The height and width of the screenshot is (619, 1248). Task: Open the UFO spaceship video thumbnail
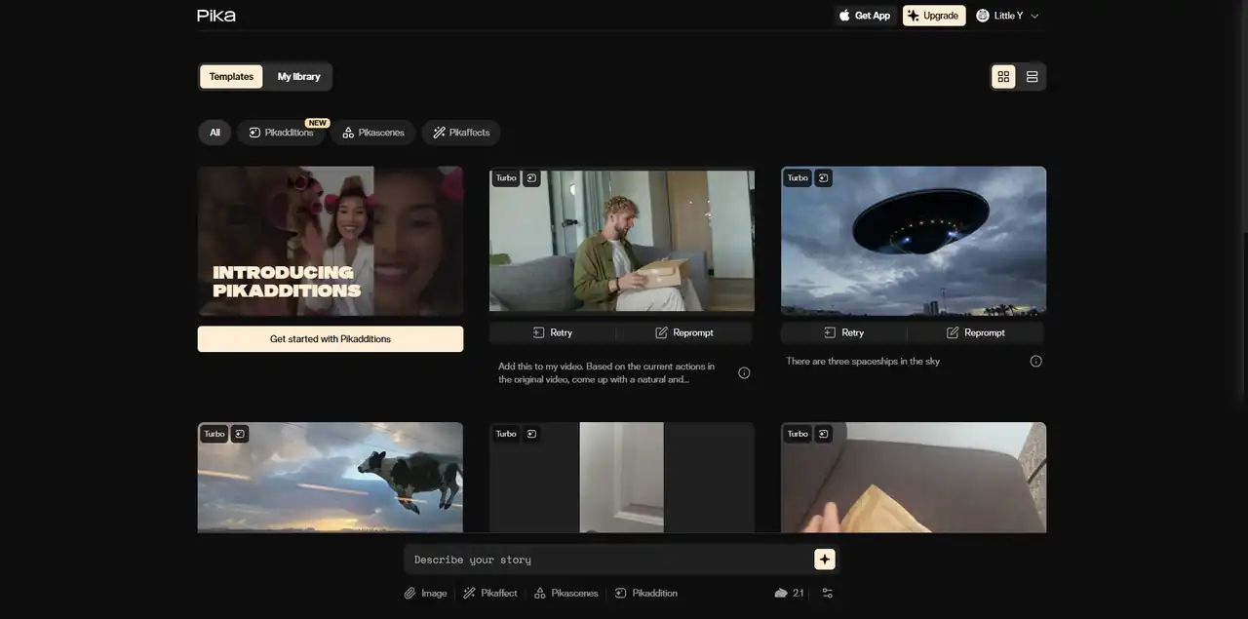[x=914, y=241]
